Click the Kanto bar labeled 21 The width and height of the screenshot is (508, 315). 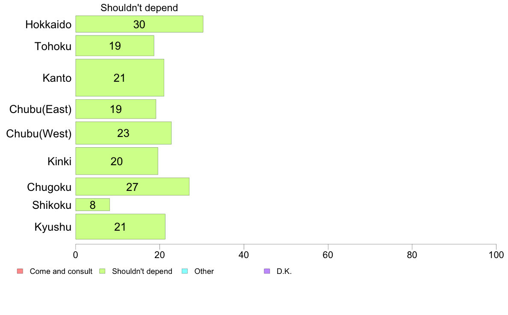120,77
